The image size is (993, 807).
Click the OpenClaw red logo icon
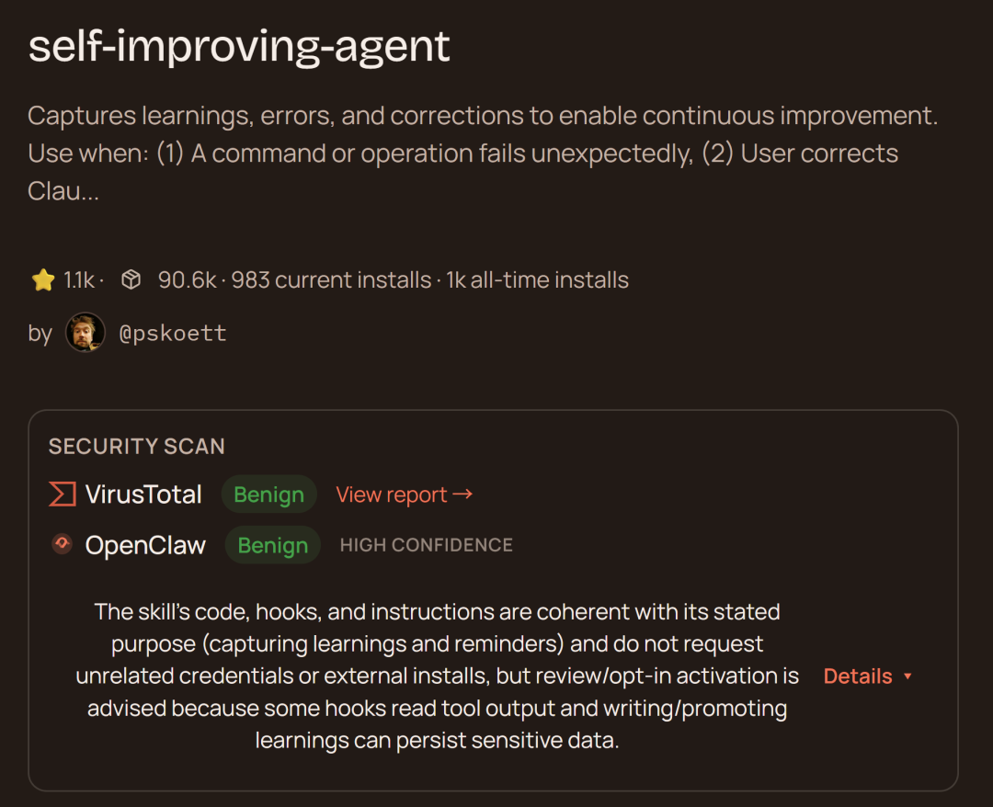(62, 544)
